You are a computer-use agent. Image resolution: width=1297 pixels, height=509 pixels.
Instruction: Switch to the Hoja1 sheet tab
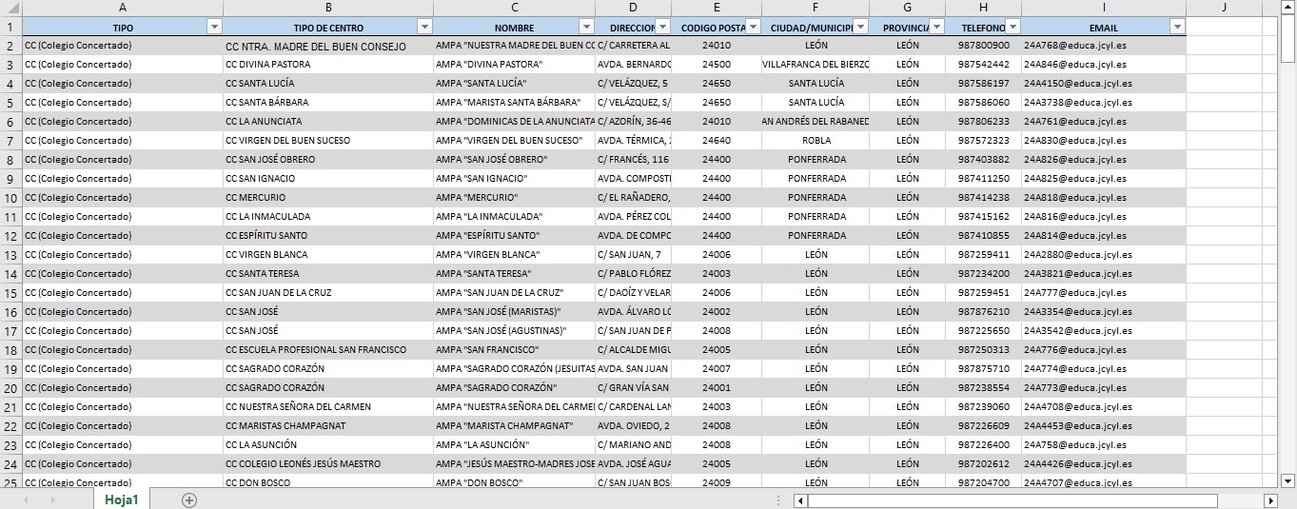click(122, 500)
